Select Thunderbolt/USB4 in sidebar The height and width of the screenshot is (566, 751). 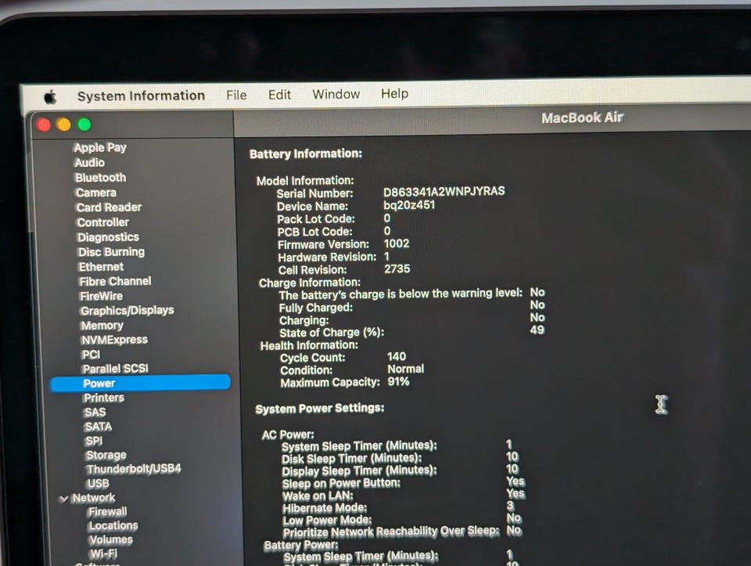(134, 469)
